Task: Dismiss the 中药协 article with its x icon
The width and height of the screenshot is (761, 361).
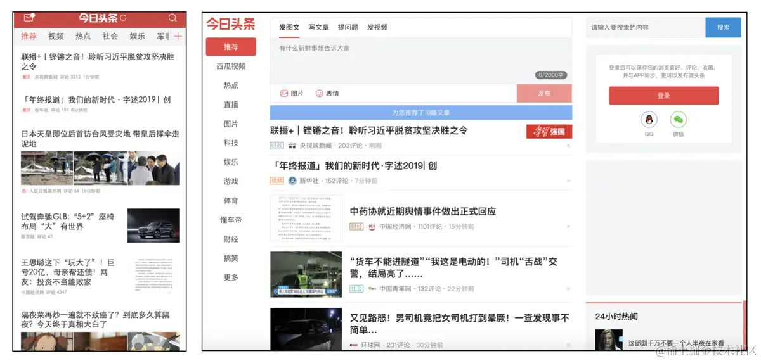Action: [x=568, y=227]
